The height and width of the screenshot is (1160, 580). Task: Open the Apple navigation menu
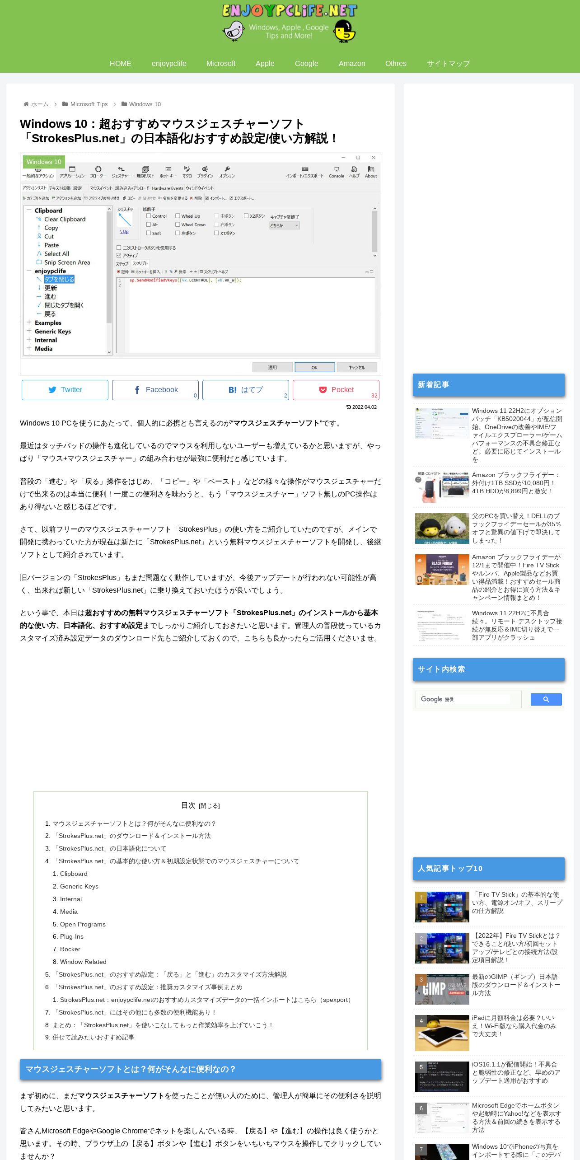[x=265, y=64]
